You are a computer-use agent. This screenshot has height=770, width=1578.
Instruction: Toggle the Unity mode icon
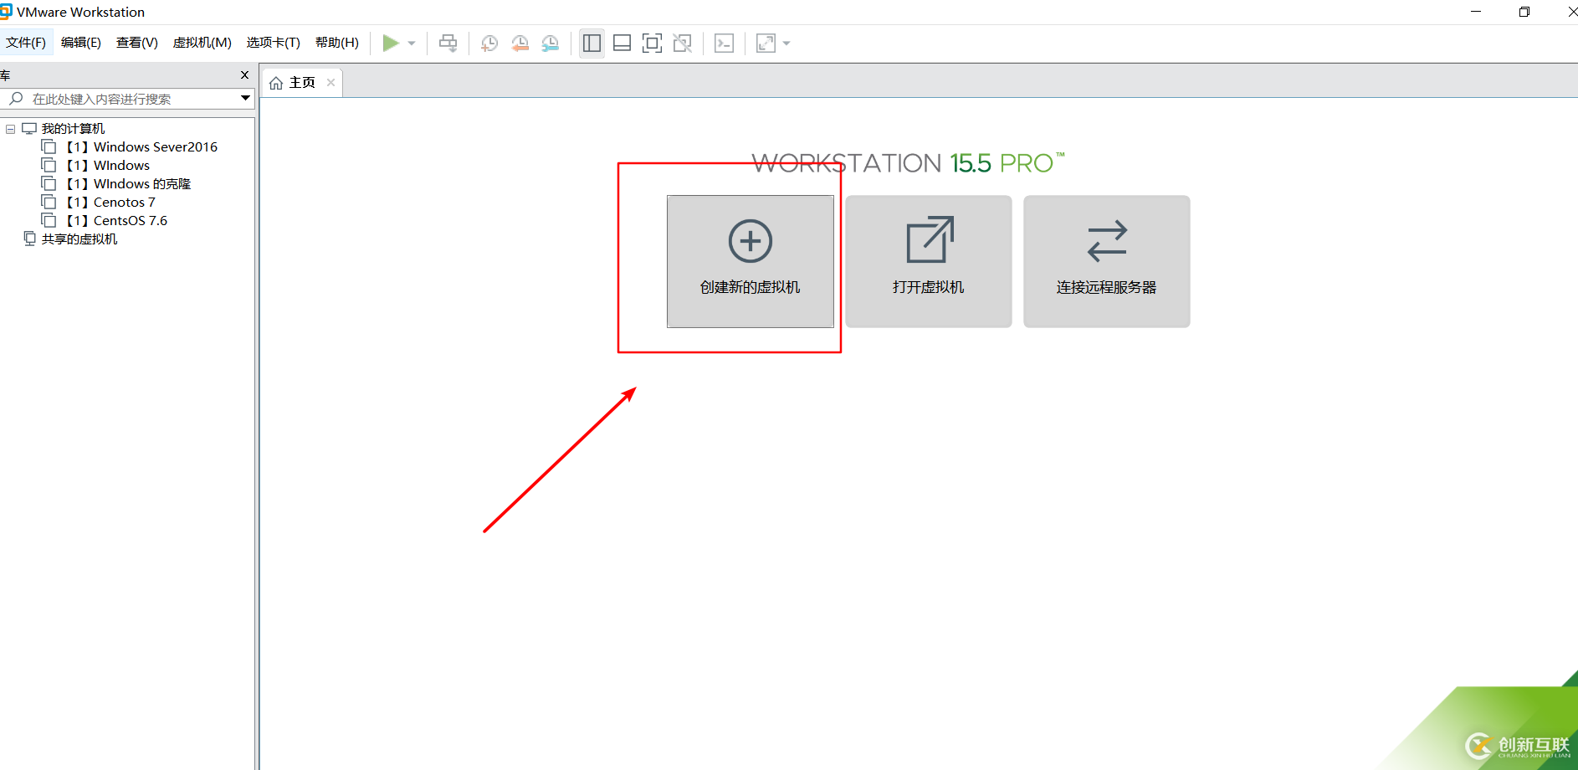pos(682,43)
